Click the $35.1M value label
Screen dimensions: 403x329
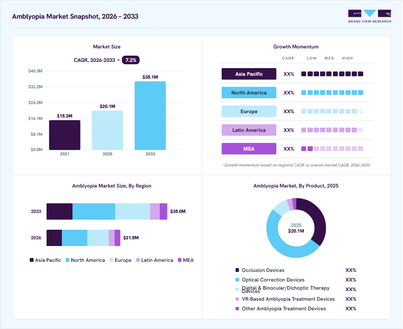pos(150,77)
